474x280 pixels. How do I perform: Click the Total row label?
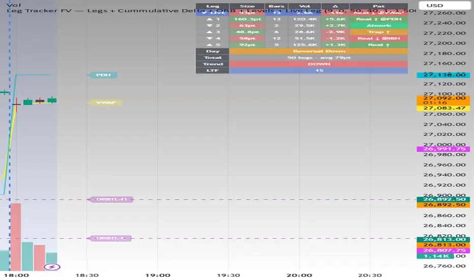[x=213, y=58]
